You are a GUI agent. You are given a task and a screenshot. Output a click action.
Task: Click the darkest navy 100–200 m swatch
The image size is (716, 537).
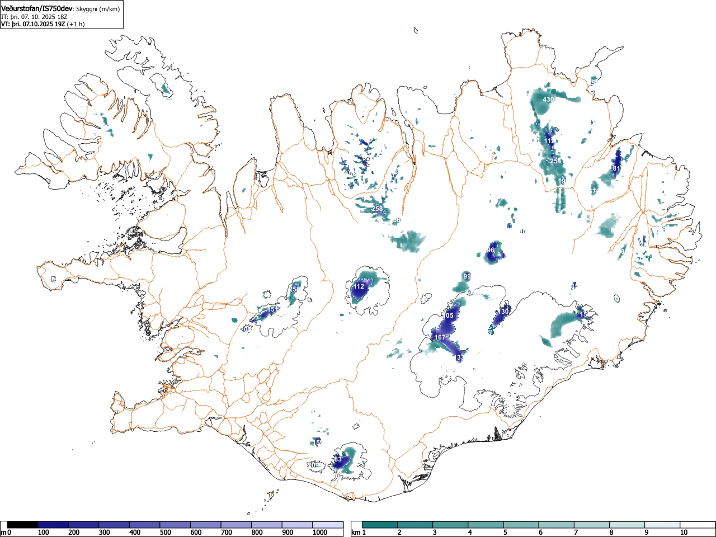(x=53, y=525)
